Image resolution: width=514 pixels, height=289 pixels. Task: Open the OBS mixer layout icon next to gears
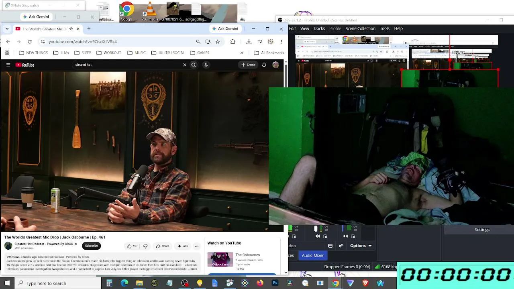[330, 246]
